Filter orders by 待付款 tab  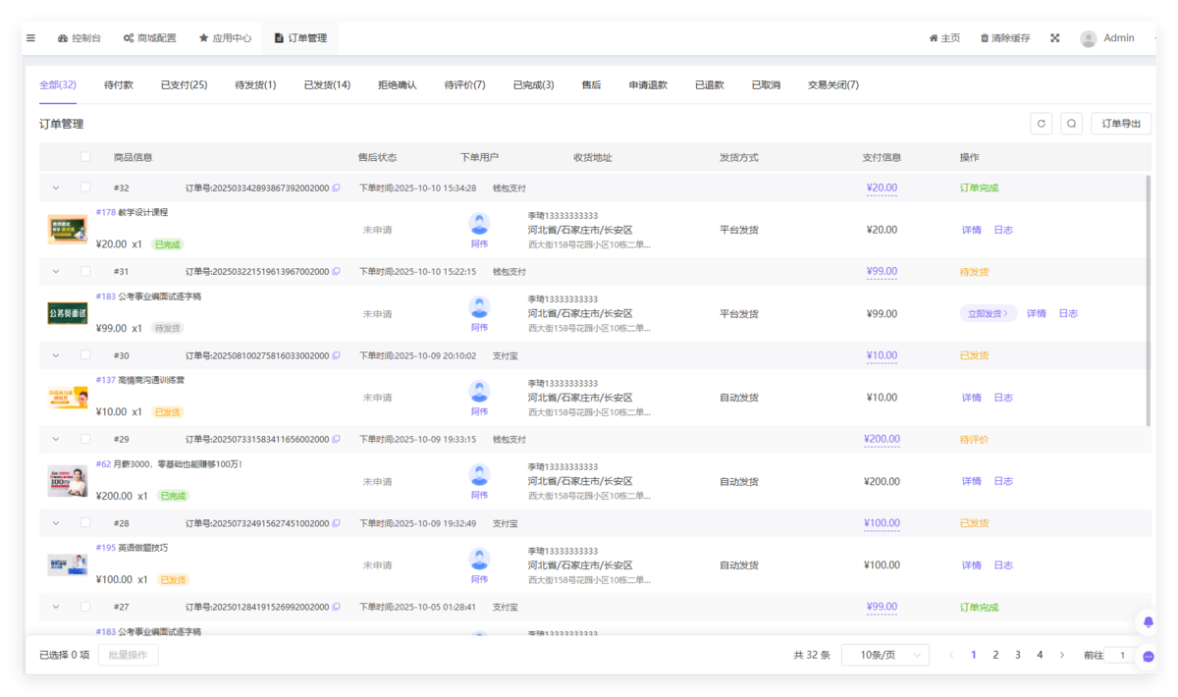pyautogui.click(x=119, y=85)
